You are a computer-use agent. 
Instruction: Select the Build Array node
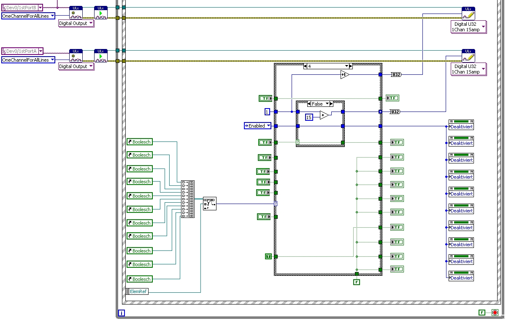click(188, 199)
